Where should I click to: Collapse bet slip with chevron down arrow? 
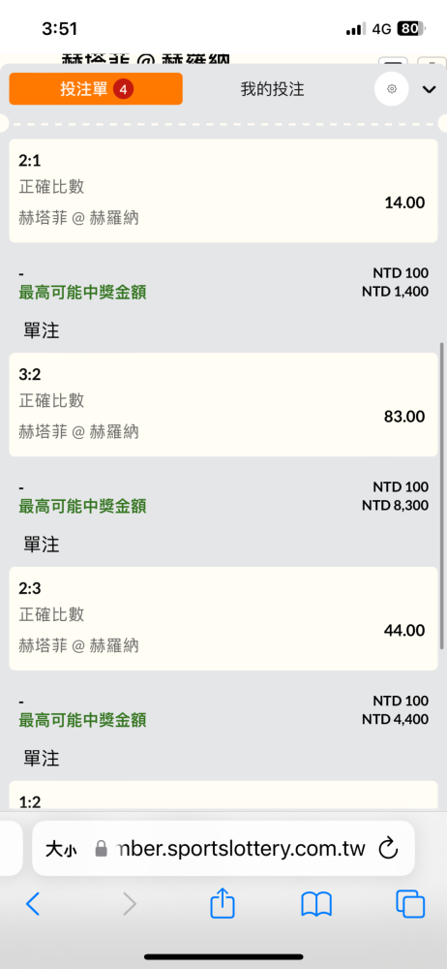429,89
